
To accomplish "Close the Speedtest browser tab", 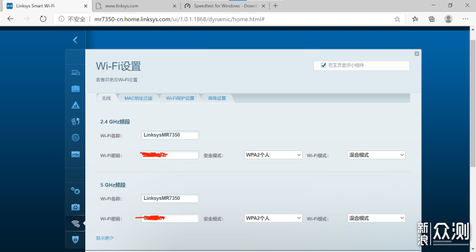I will tap(263, 6).
